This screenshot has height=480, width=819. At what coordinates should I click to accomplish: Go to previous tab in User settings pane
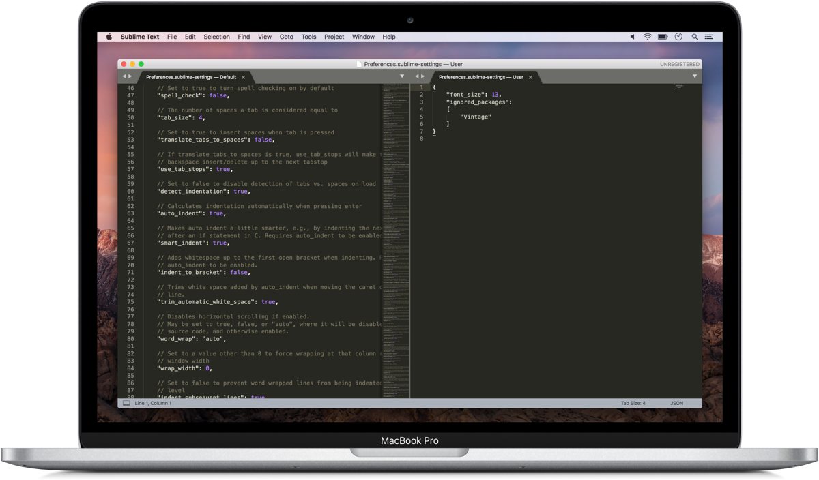(417, 76)
